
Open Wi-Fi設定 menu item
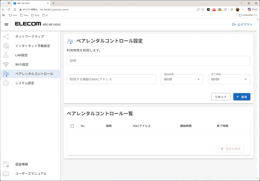pyautogui.click(x=31, y=64)
